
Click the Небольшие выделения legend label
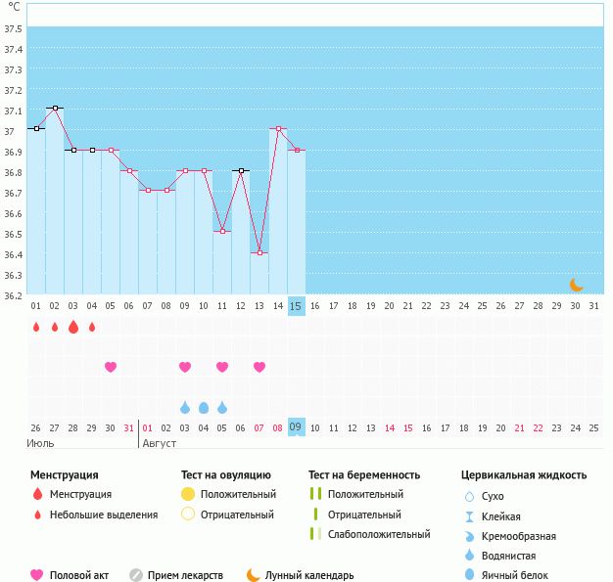point(104,515)
